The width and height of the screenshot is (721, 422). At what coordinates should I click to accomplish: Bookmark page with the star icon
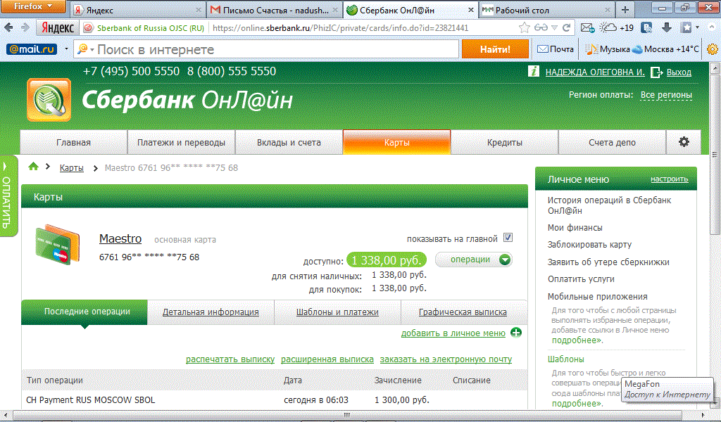click(x=524, y=27)
